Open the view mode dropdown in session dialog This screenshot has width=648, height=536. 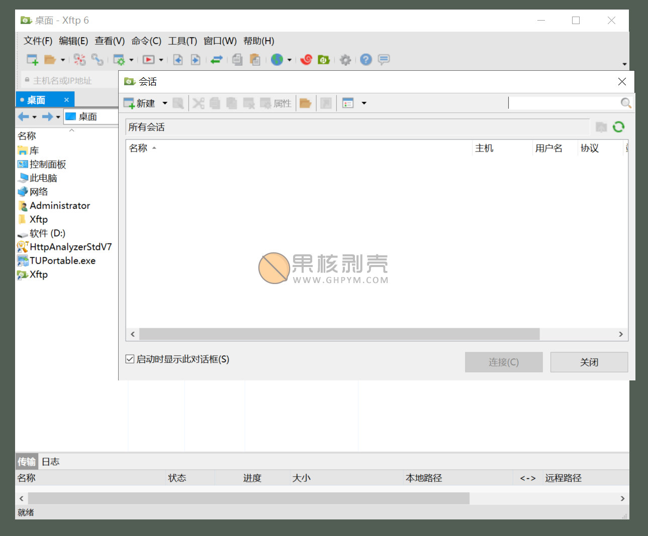[364, 103]
